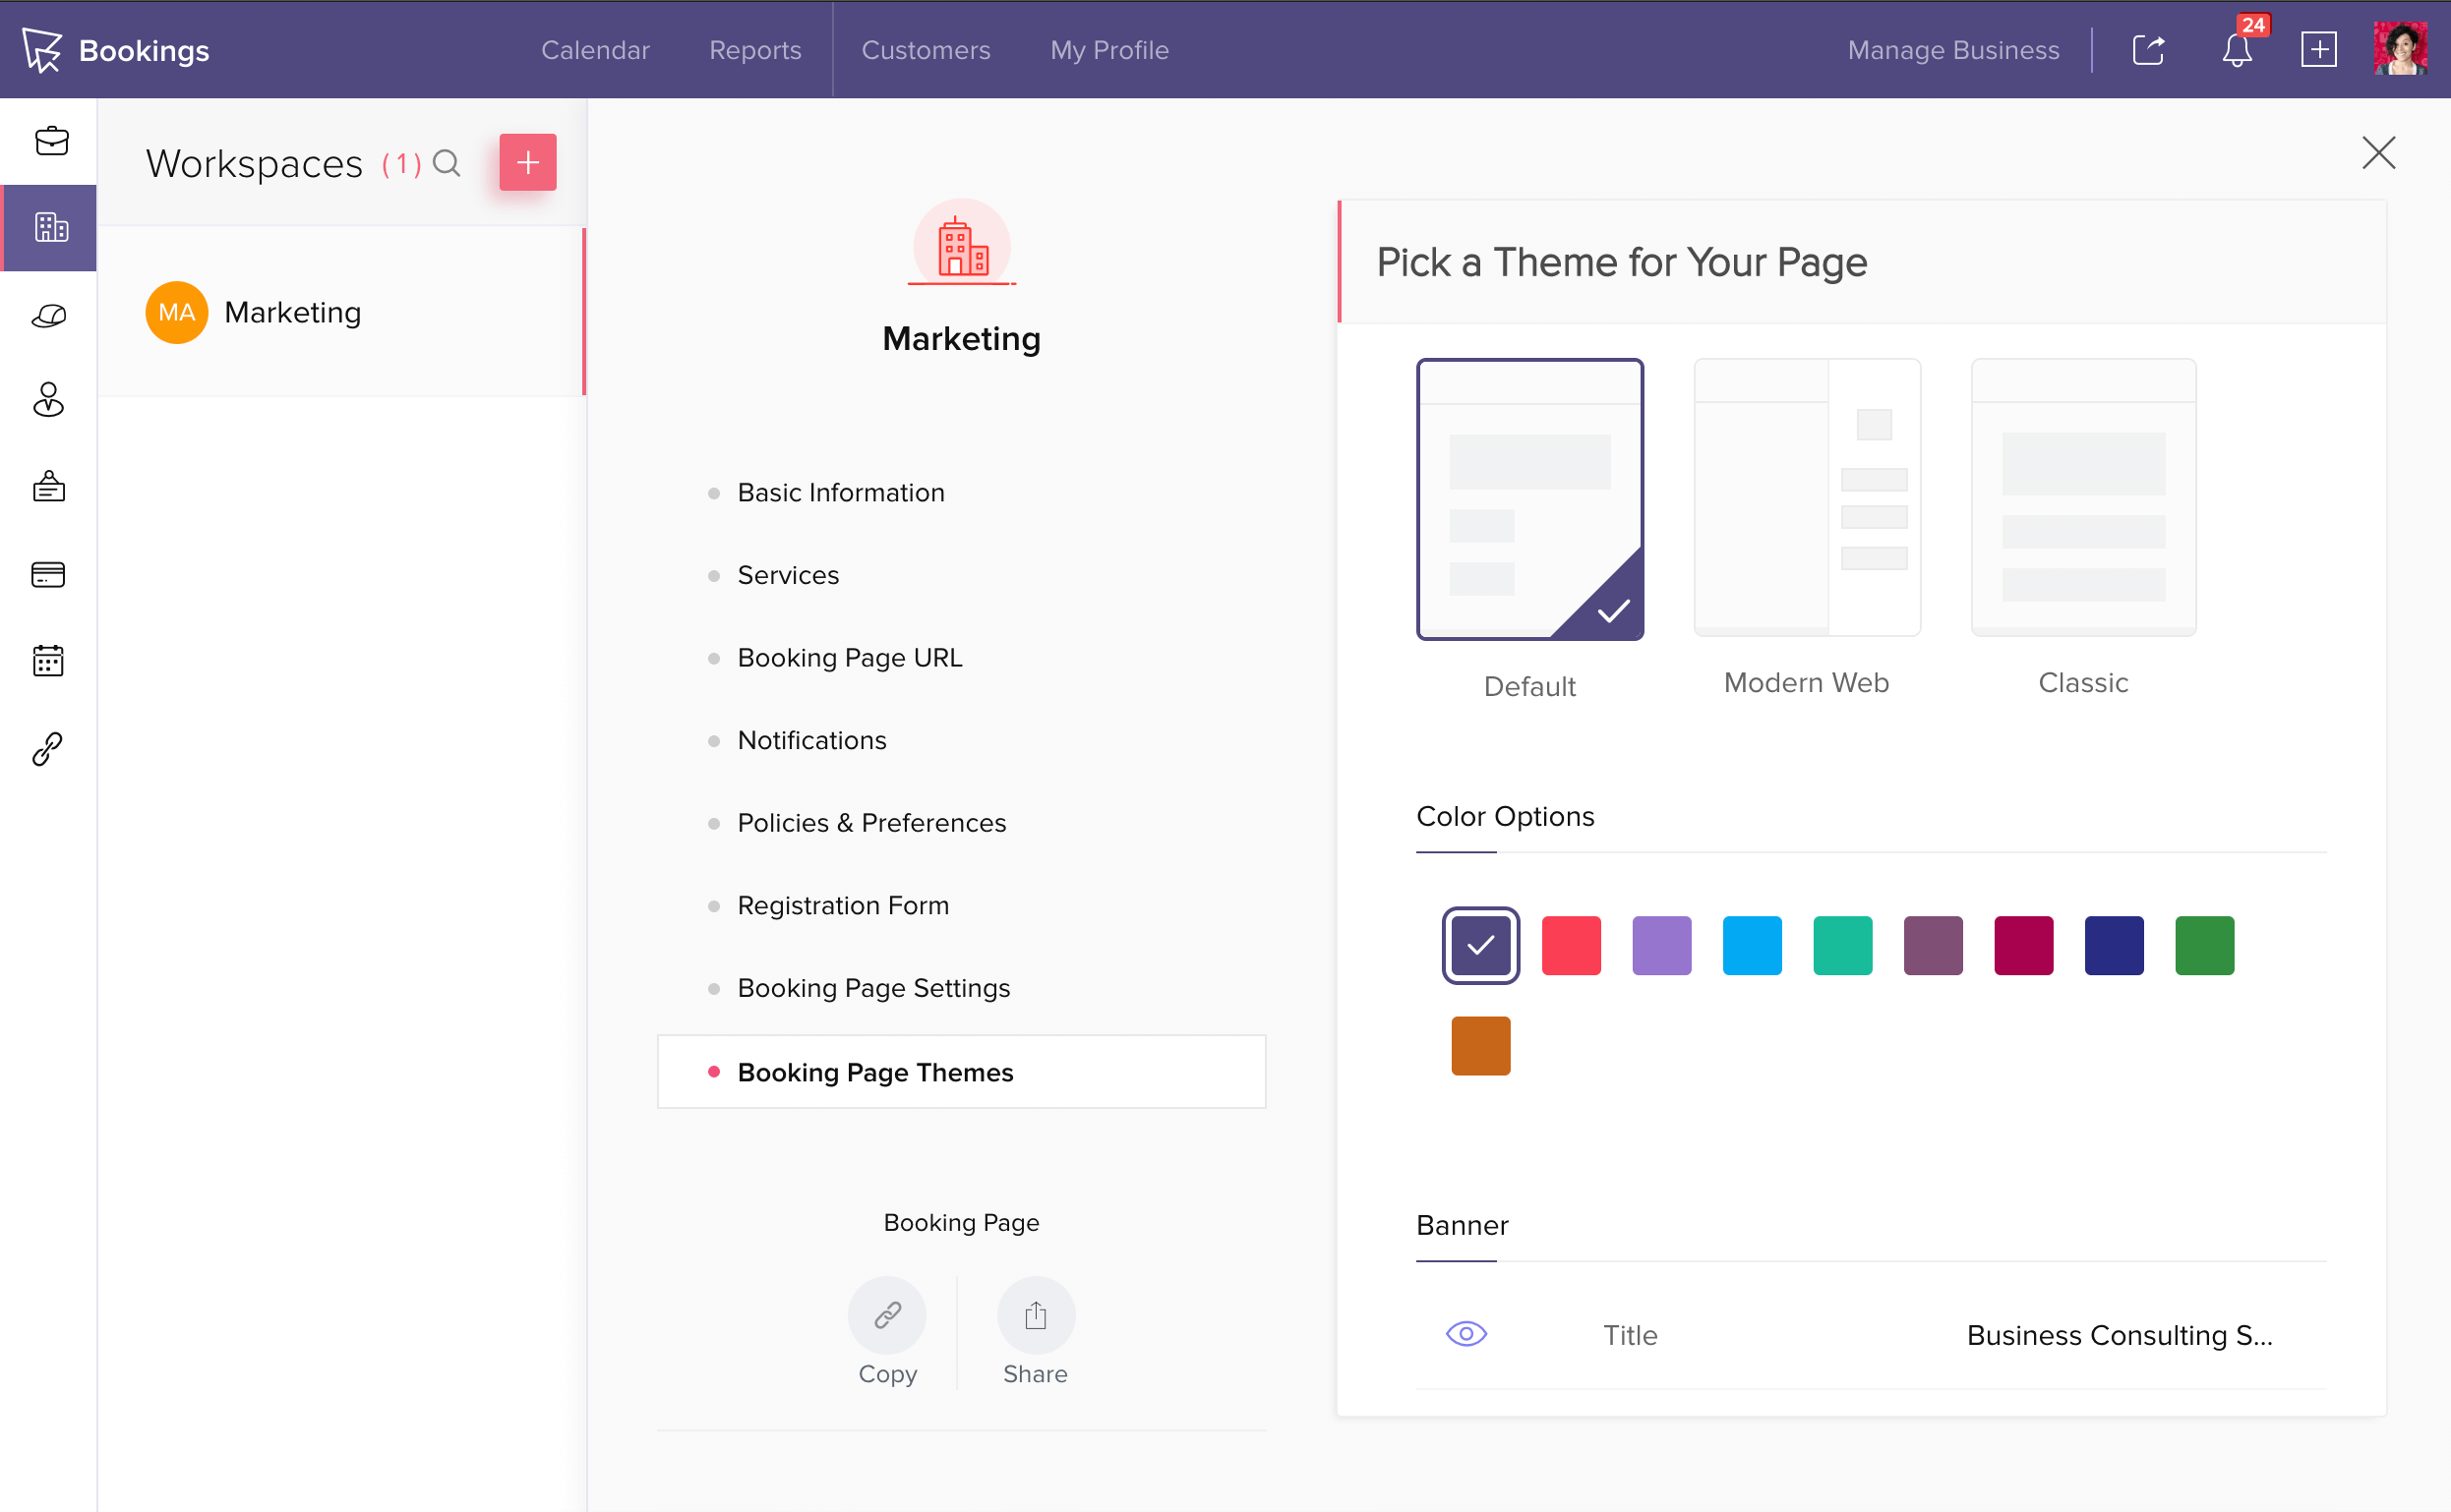
Task: Go to Booking Page Settings section
Action: tap(873, 988)
